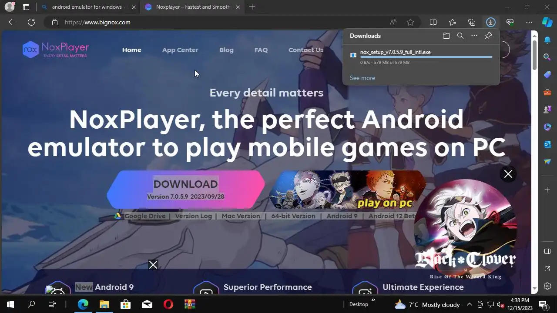Pin the Downloads panel
Image resolution: width=557 pixels, height=313 pixels.
(x=488, y=36)
